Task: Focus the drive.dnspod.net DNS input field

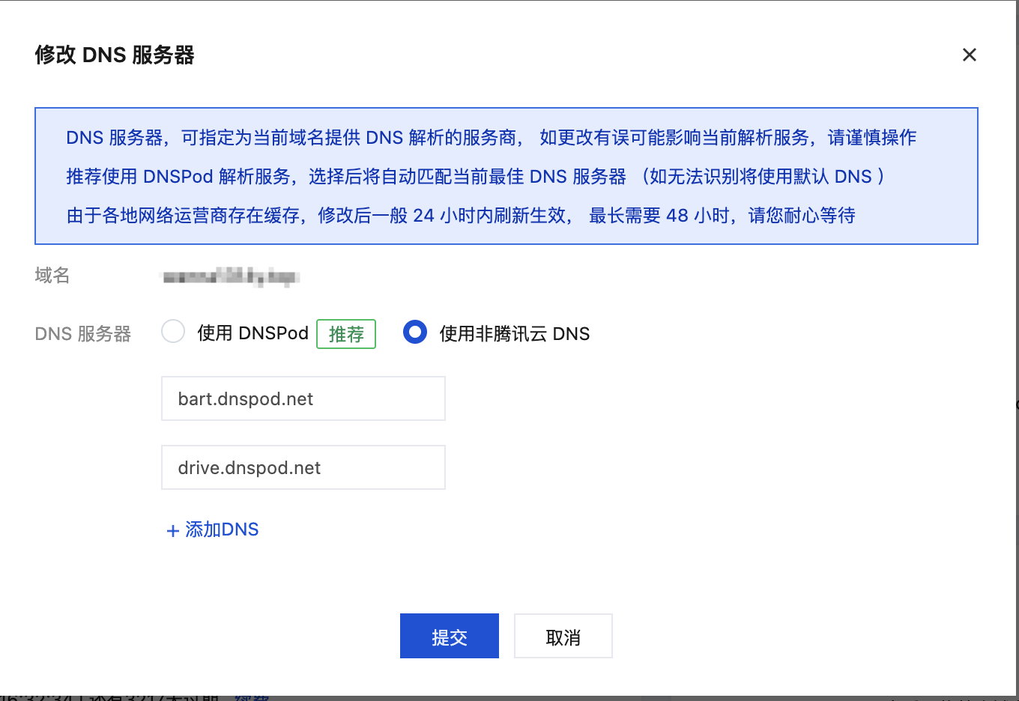Action: [303, 467]
